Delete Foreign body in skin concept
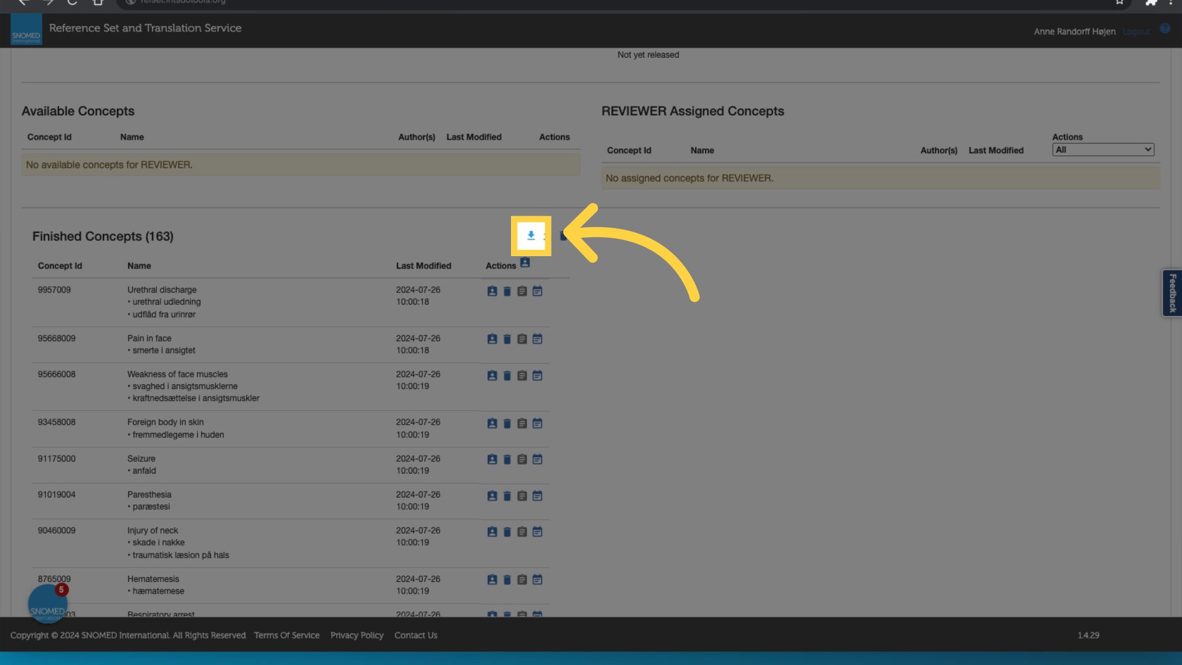This screenshot has height=665, width=1182. coord(507,424)
